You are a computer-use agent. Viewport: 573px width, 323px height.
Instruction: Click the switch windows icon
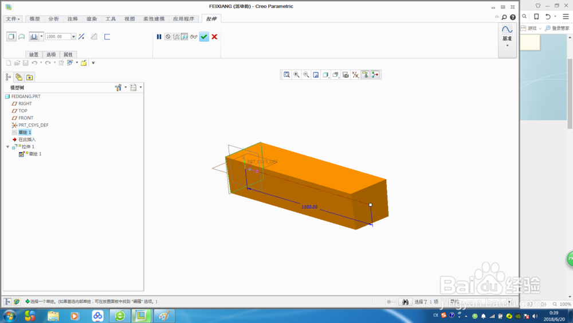[x=70, y=63]
